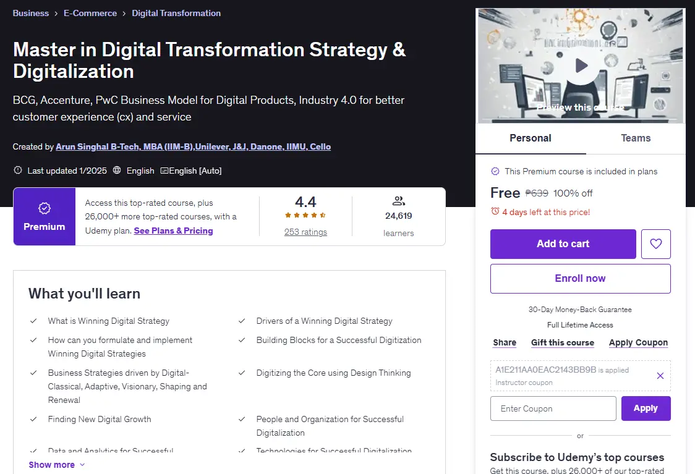Click checkmark beside 'Finding New Digital Growth'
This screenshot has width=695, height=474.
point(33,419)
